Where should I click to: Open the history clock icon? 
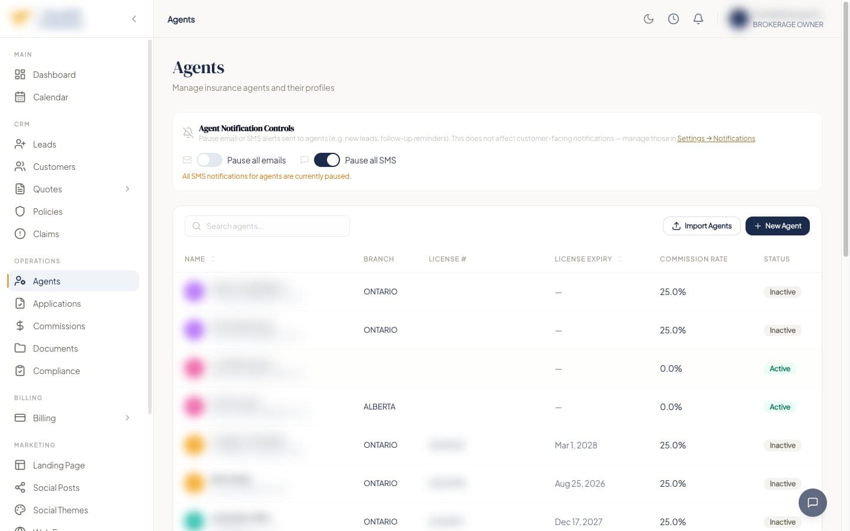pos(674,19)
